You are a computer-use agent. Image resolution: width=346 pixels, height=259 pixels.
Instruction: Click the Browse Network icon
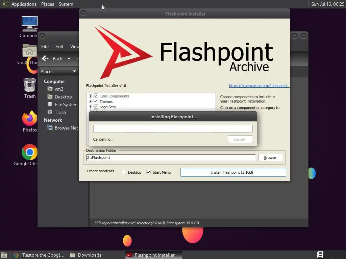click(x=50, y=127)
